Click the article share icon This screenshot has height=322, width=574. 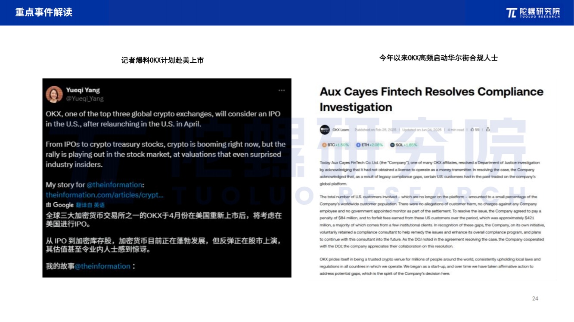pyautogui.click(x=487, y=129)
